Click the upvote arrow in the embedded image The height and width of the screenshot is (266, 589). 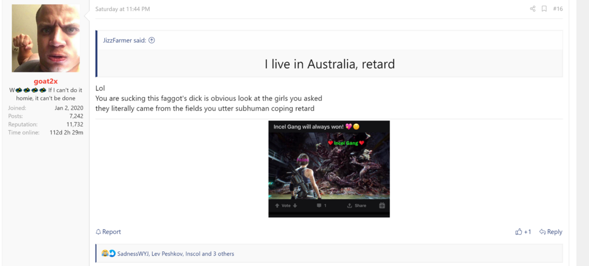click(277, 206)
